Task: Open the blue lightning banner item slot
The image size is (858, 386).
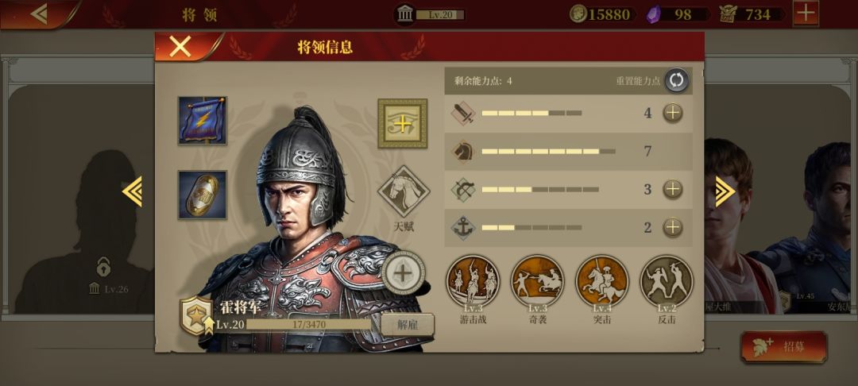Action: click(x=202, y=120)
